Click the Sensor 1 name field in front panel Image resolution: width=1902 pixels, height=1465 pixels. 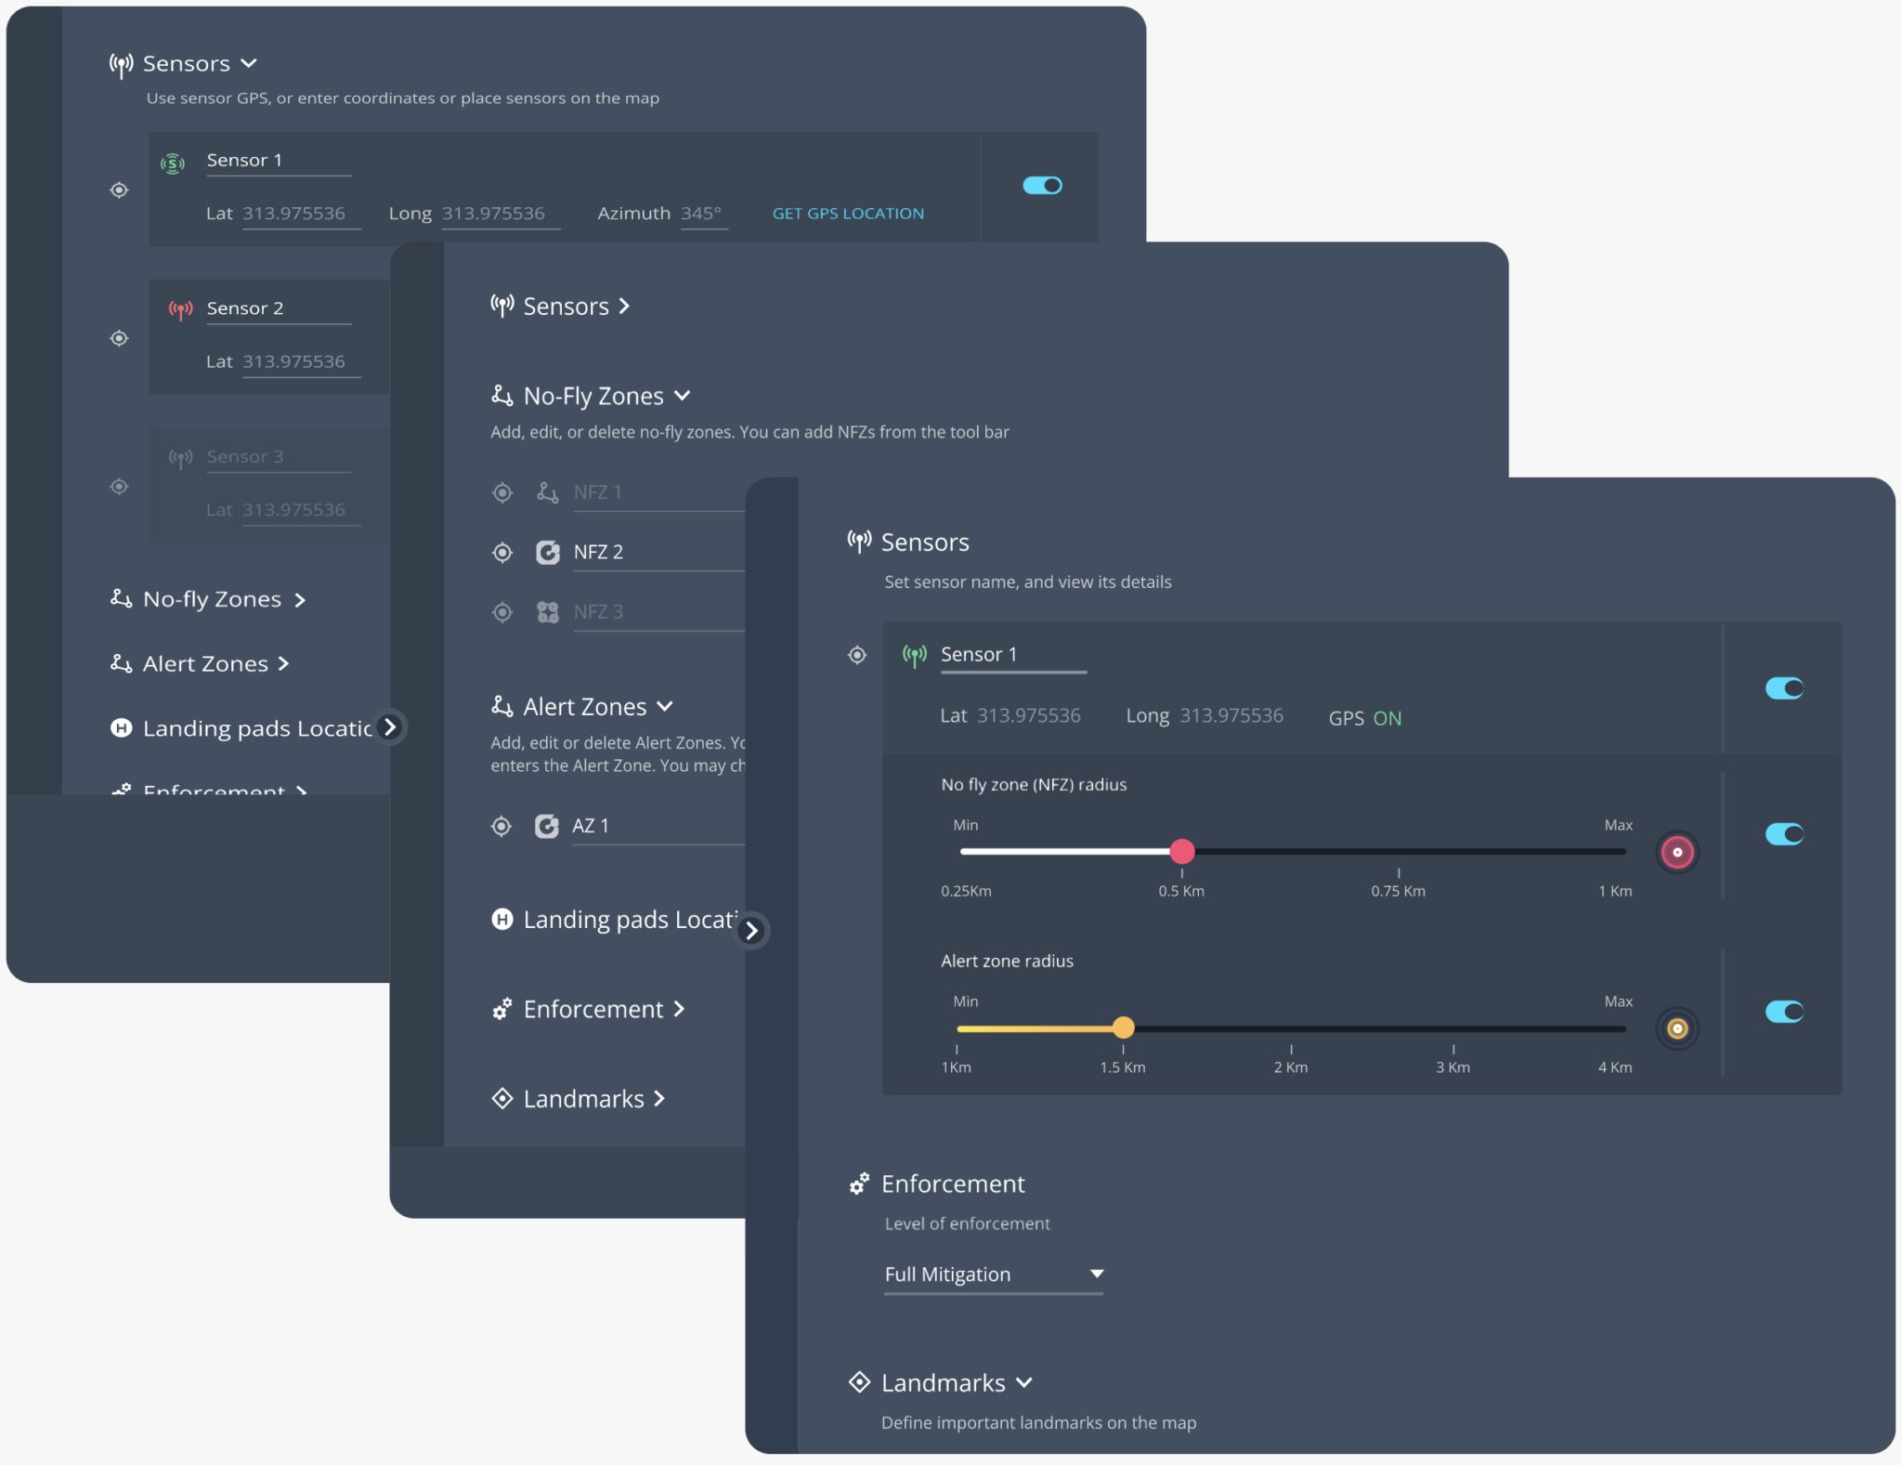click(1013, 657)
